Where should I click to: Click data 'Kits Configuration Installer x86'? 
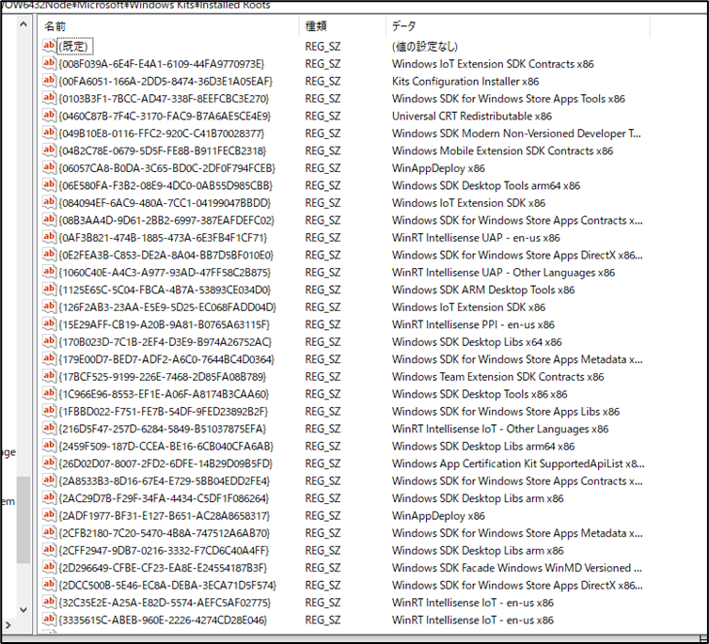tap(465, 82)
